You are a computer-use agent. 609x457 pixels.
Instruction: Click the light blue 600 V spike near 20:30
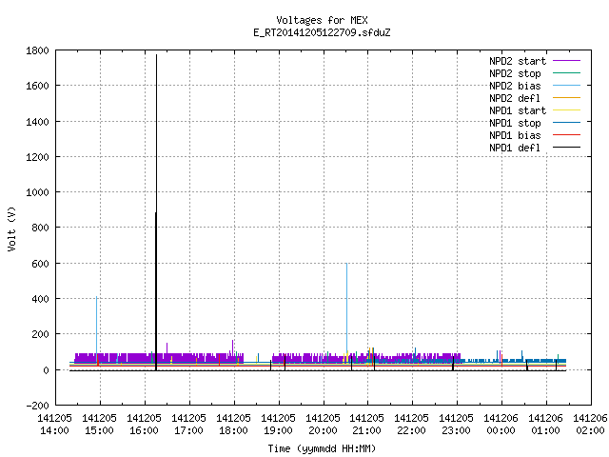coord(346,307)
